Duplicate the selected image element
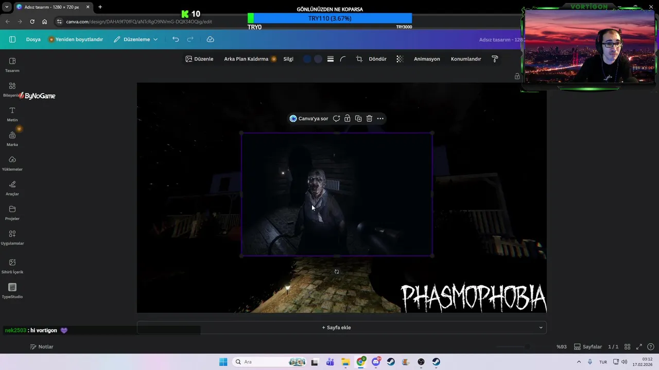Screen dimensions: 659x370 pos(358,119)
